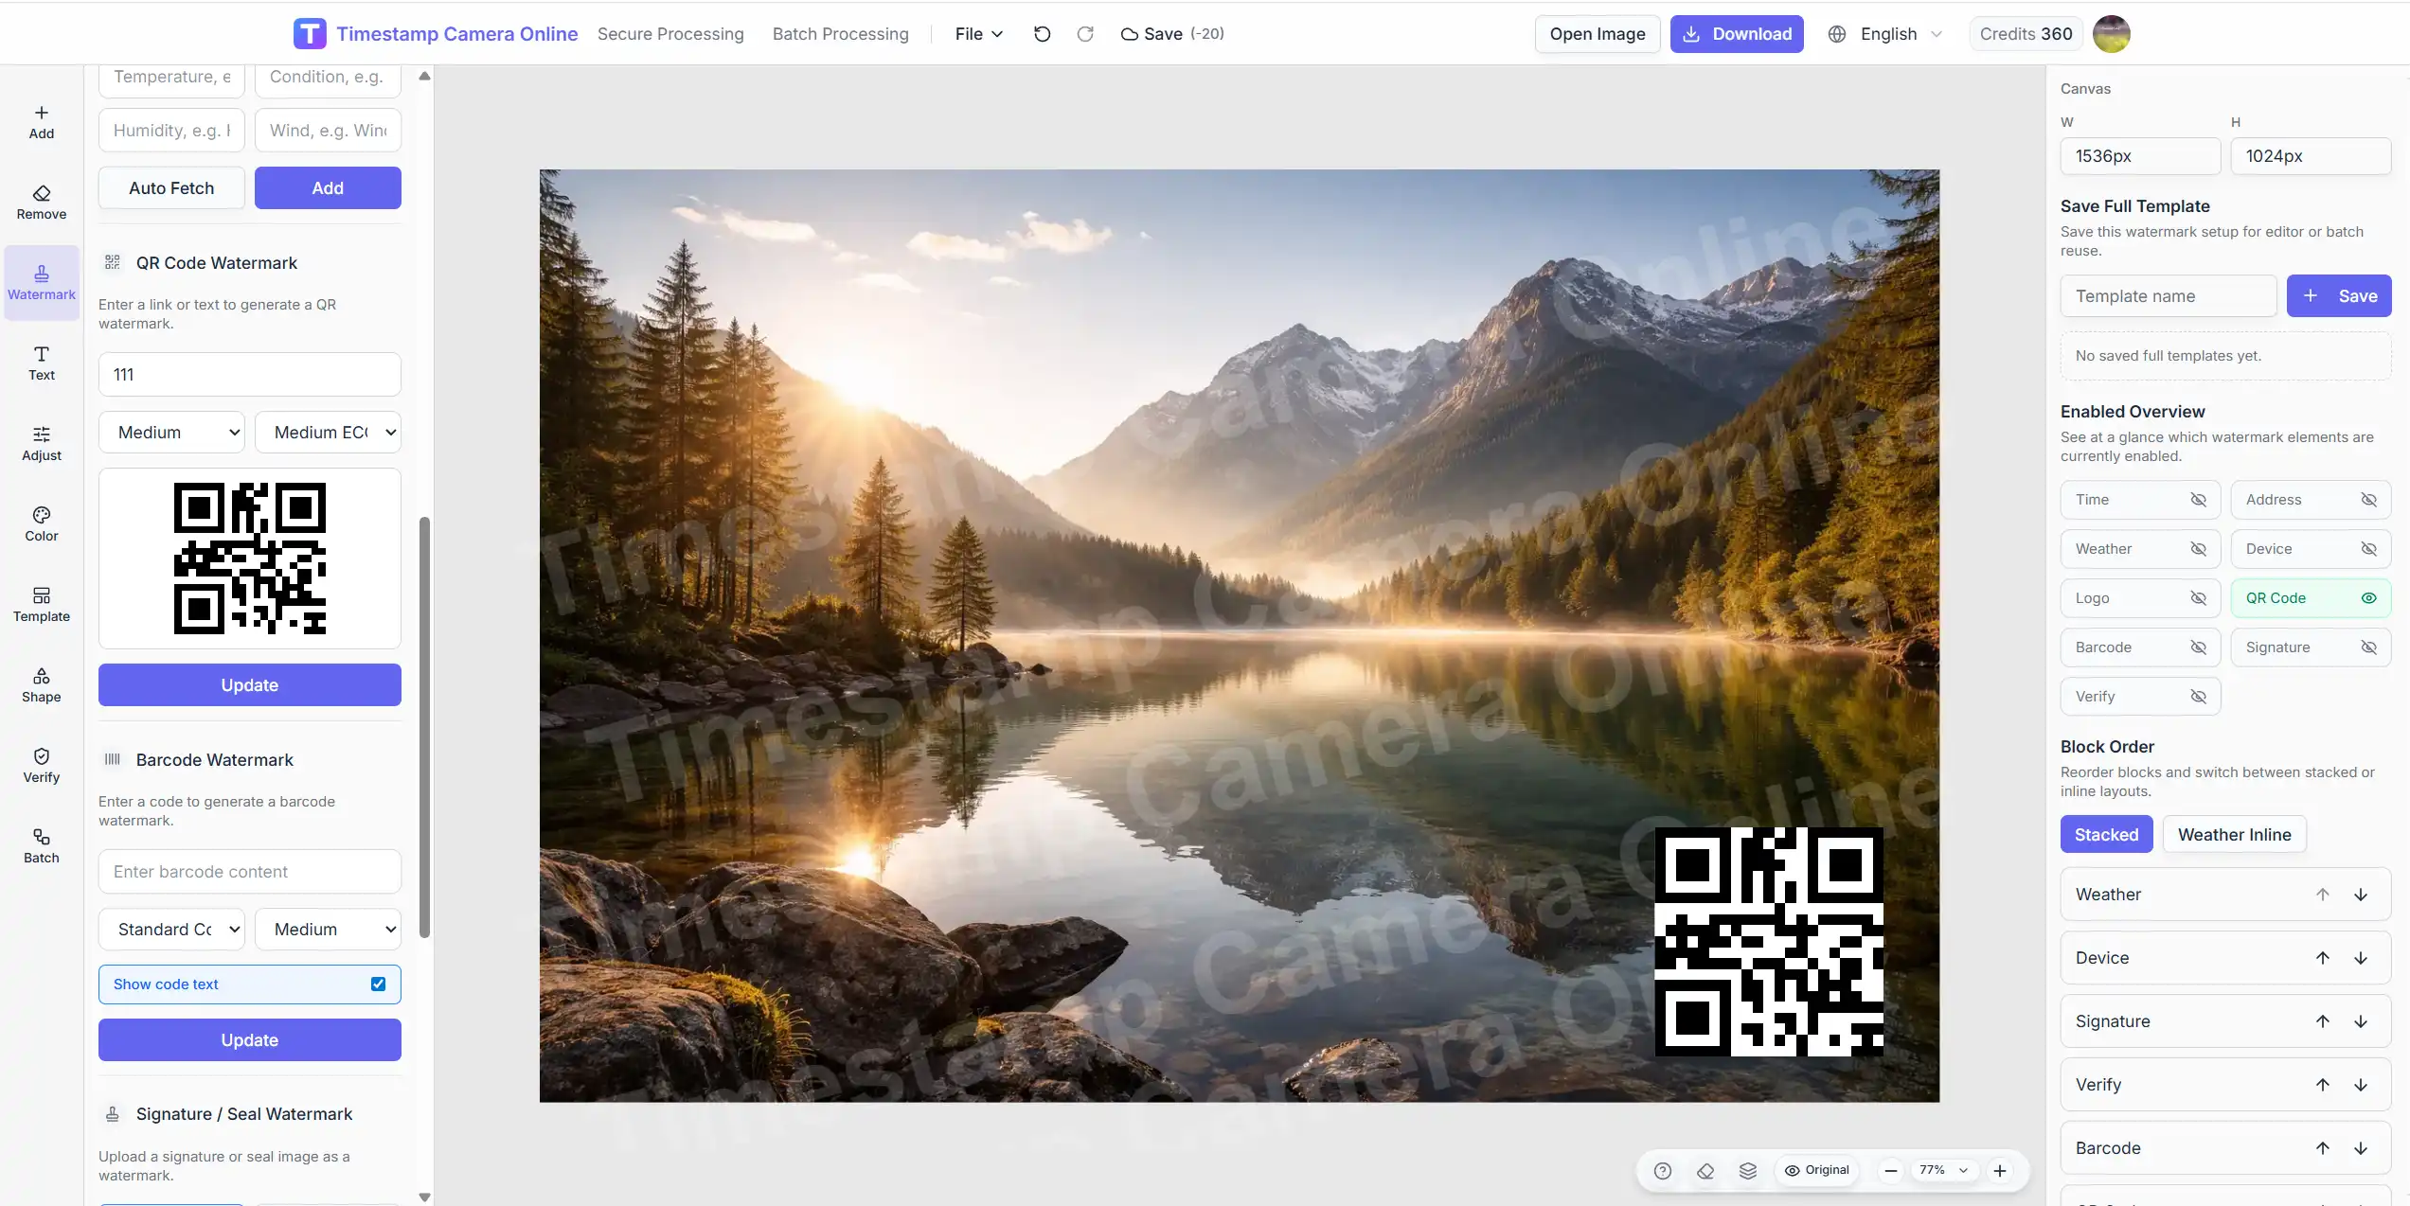
Task: Click the redo arrow icon
Action: (1085, 34)
